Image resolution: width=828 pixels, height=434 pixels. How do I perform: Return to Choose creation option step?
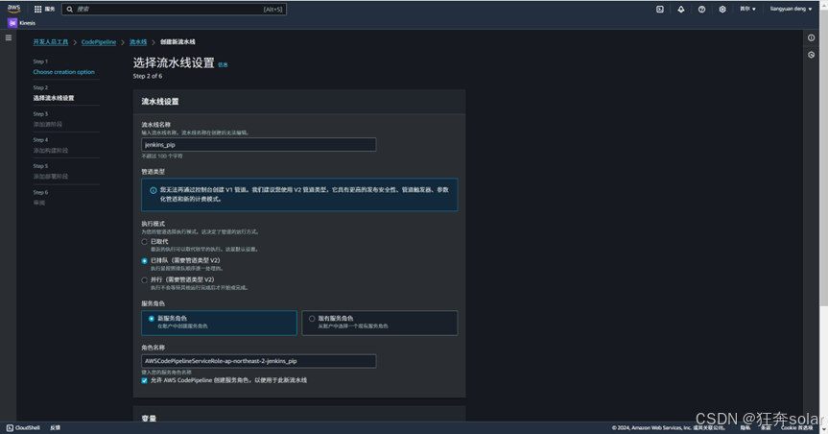point(64,72)
